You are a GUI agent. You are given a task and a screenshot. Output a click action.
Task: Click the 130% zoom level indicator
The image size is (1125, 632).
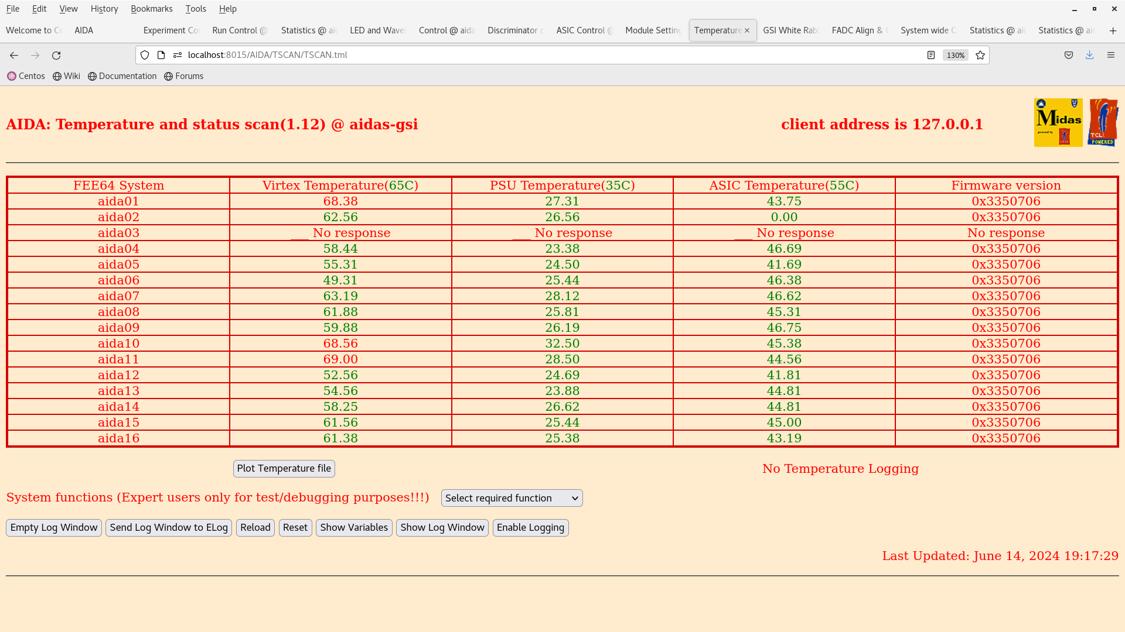tap(955, 55)
